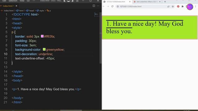Click the paragraph text on line 18
The image size is (198, 111).
coord(46,89)
